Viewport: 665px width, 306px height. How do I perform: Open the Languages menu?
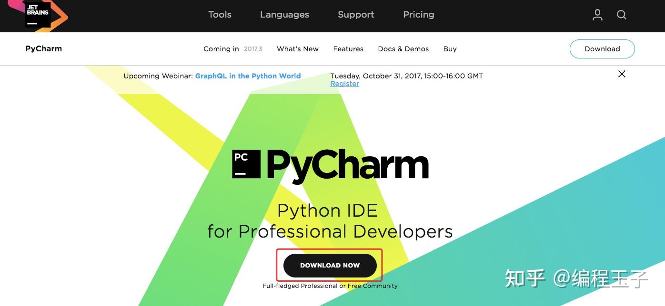284,15
